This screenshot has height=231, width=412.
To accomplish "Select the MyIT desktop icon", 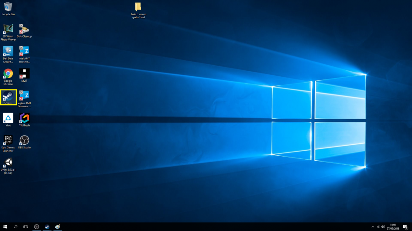I will pos(24,75).
